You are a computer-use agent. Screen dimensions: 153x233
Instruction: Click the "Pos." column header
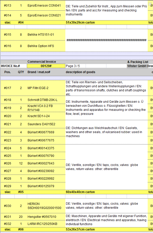point(8,72)
